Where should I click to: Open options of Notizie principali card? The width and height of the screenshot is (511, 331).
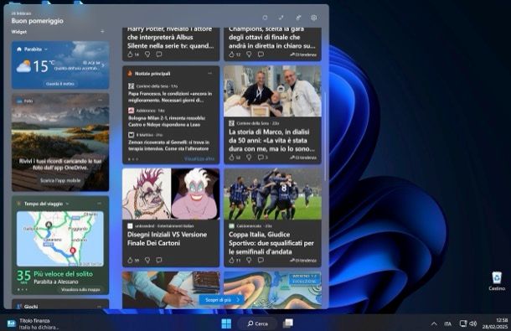pyautogui.click(x=210, y=74)
